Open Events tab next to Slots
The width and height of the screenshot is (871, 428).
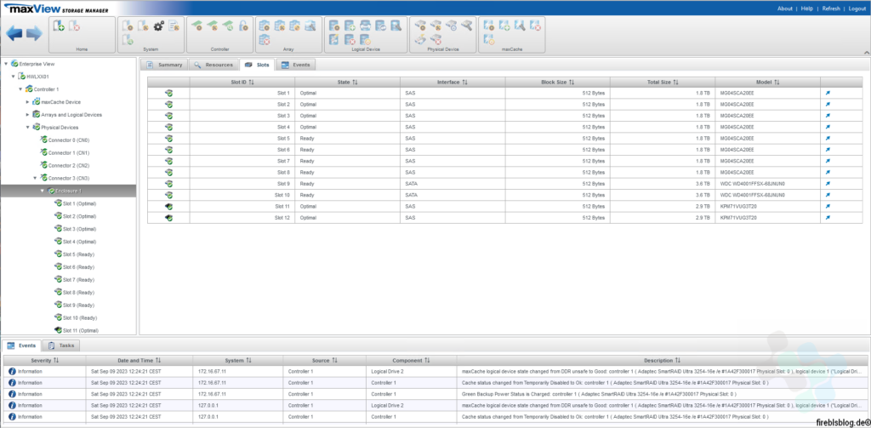click(x=295, y=65)
